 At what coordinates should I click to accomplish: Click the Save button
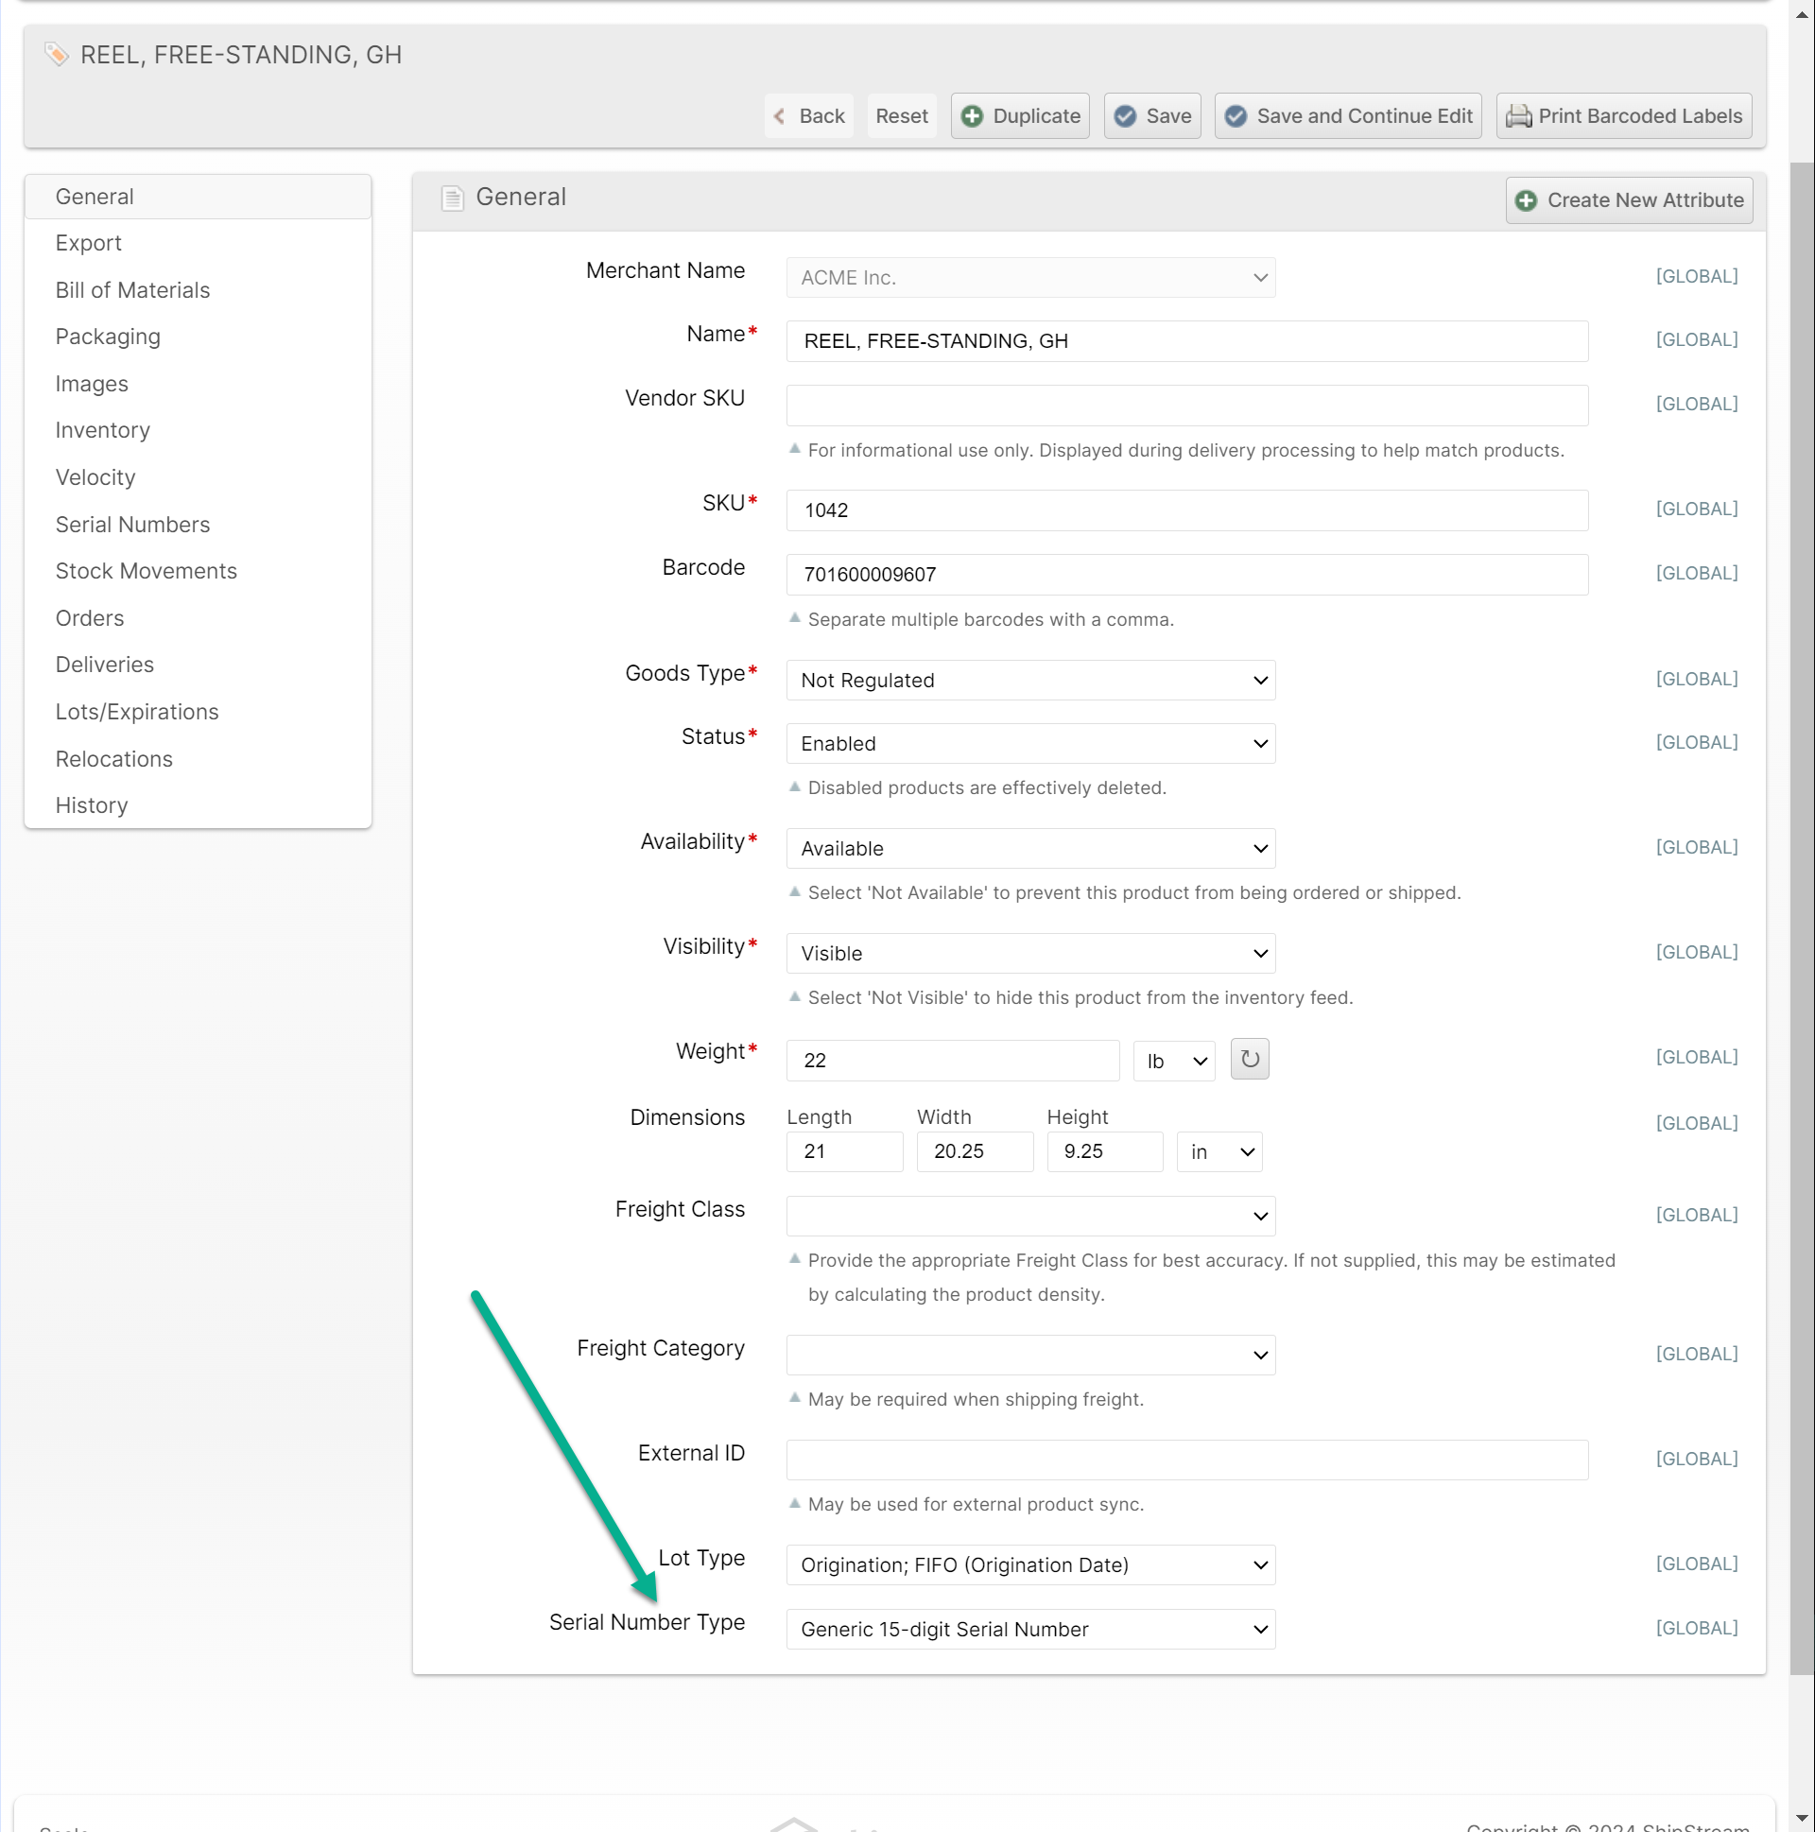(1151, 115)
